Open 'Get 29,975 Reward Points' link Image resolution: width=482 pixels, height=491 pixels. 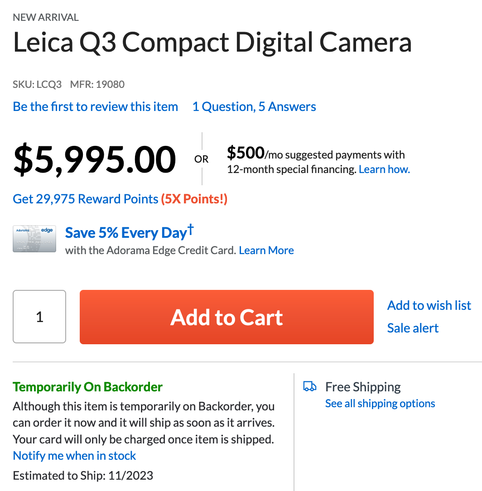point(86,199)
